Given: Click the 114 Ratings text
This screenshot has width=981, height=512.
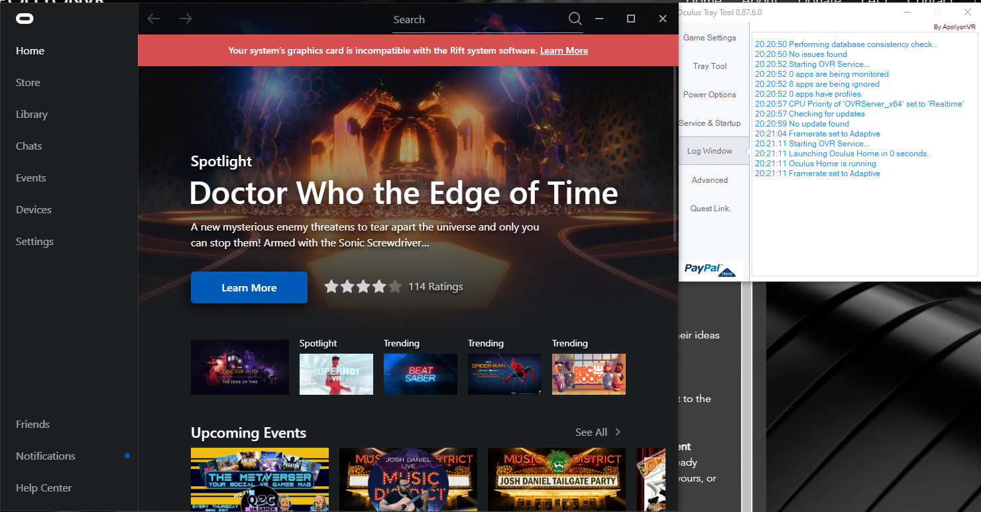Looking at the screenshot, I should coord(435,287).
